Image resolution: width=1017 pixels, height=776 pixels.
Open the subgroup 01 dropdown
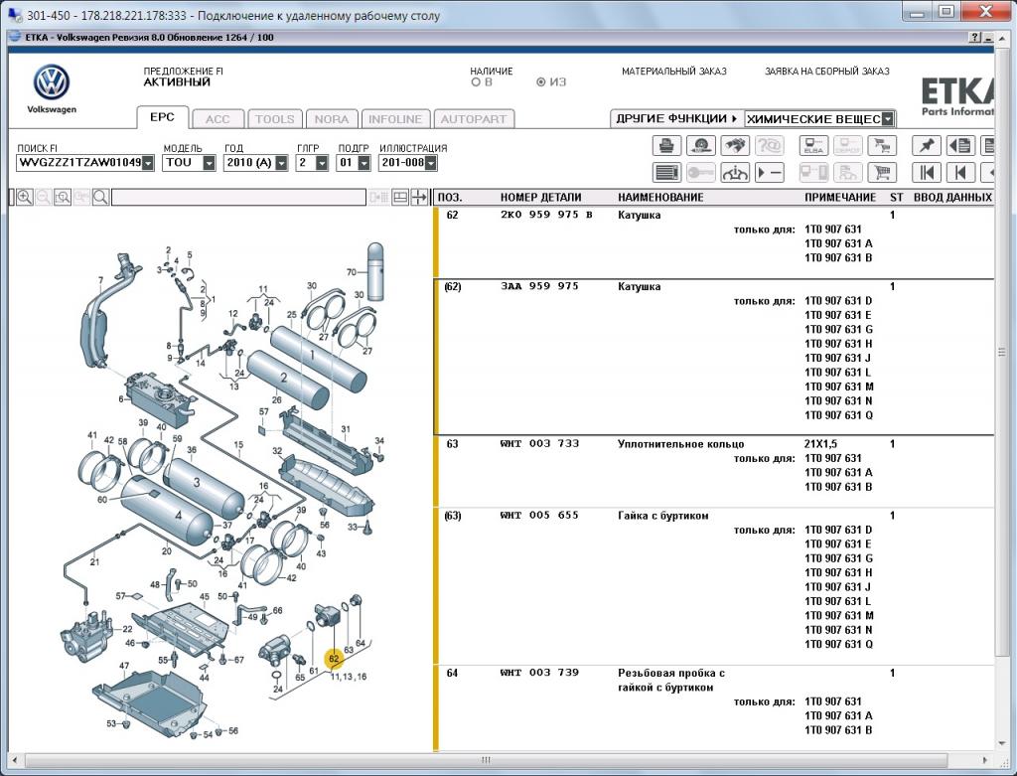pyautogui.click(x=363, y=163)
